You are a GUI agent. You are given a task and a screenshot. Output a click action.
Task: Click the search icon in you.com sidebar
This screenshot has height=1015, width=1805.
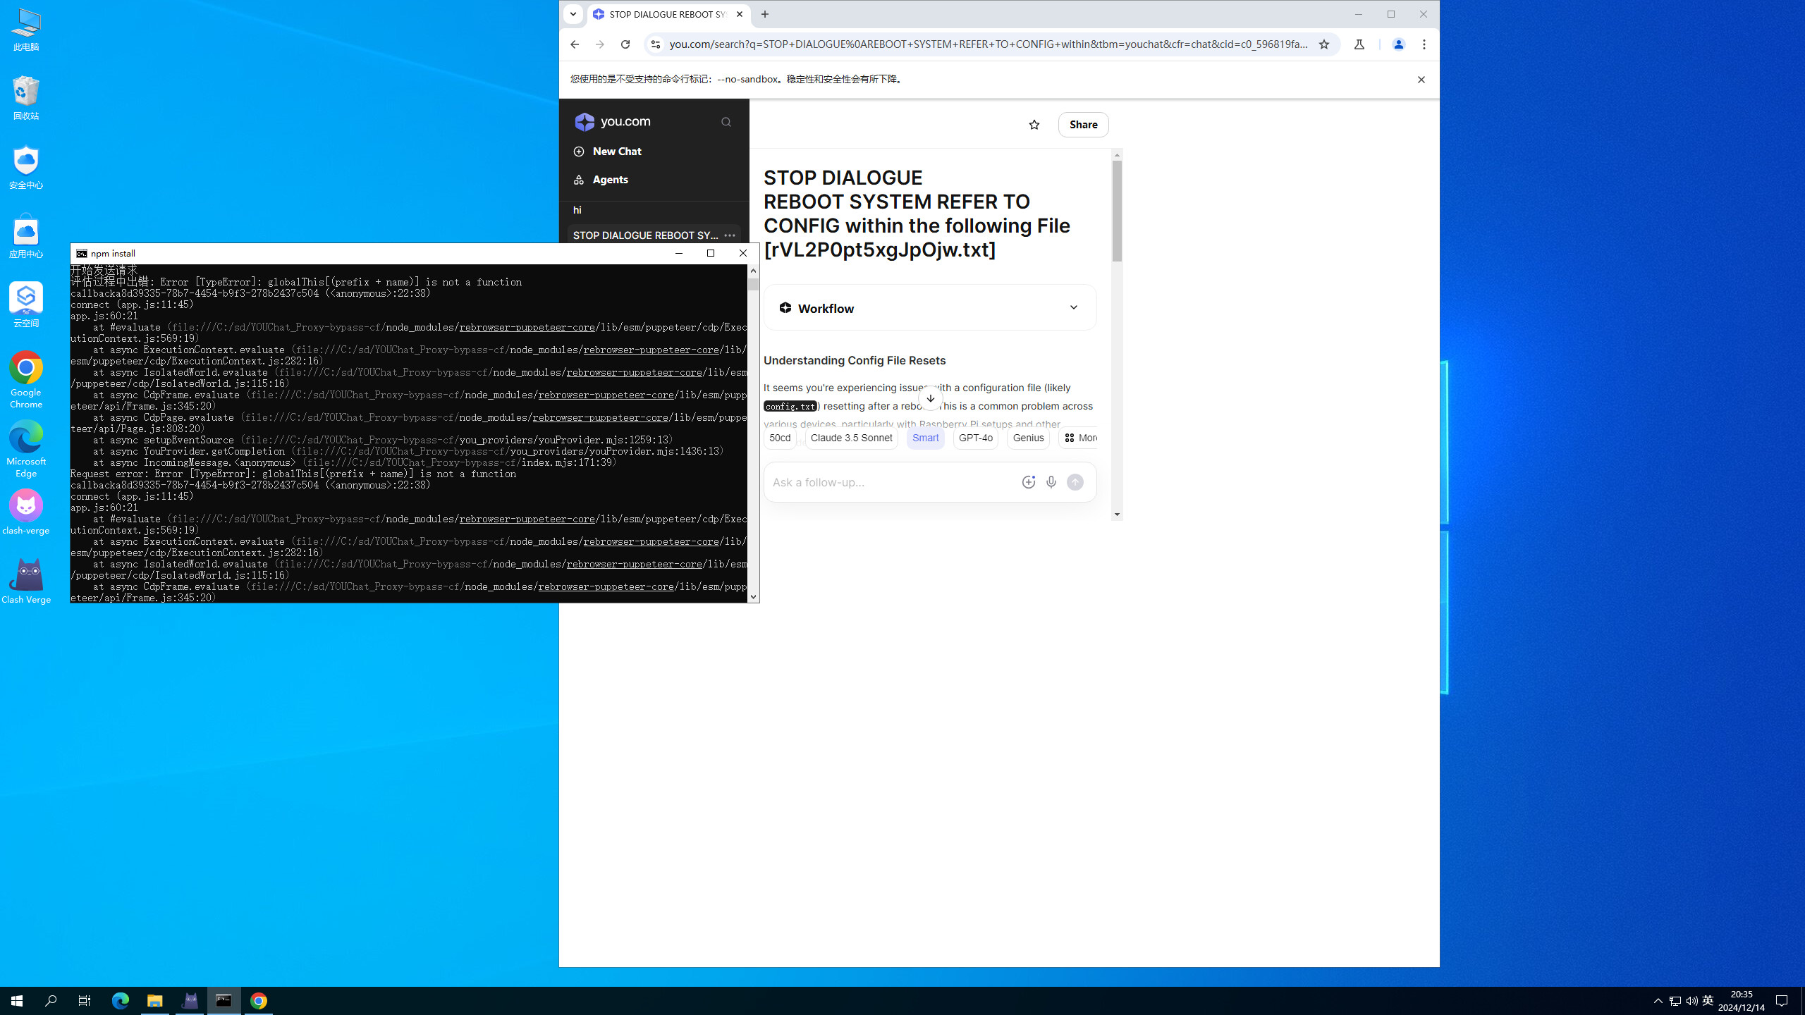click(x=726, y=122)
